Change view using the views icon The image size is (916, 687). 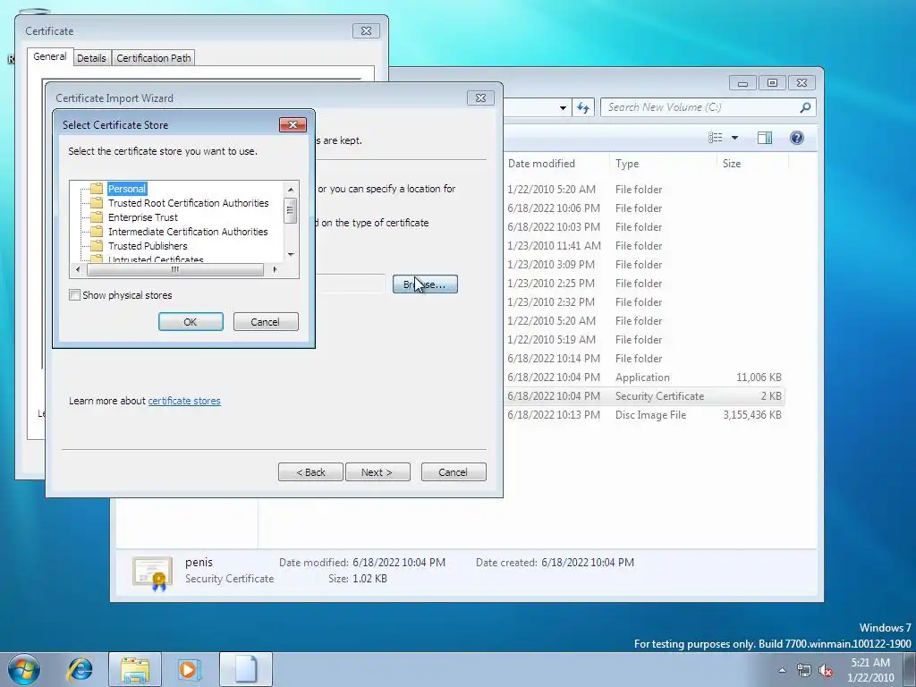(716, 138)
